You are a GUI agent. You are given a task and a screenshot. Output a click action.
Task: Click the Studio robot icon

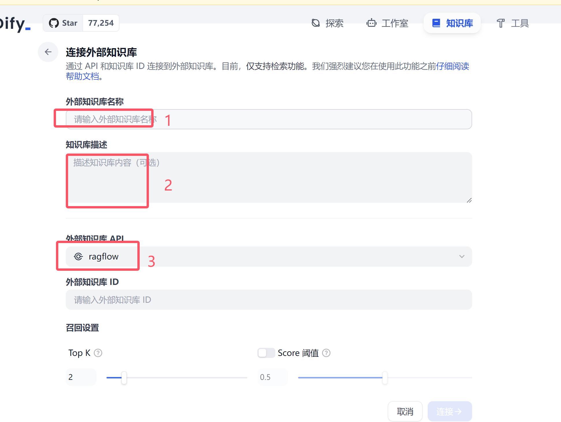click(371, 23)
